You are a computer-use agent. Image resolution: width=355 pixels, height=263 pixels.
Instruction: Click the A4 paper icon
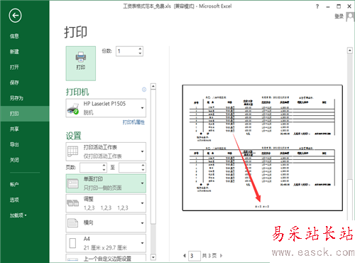[x=72, y=243]
